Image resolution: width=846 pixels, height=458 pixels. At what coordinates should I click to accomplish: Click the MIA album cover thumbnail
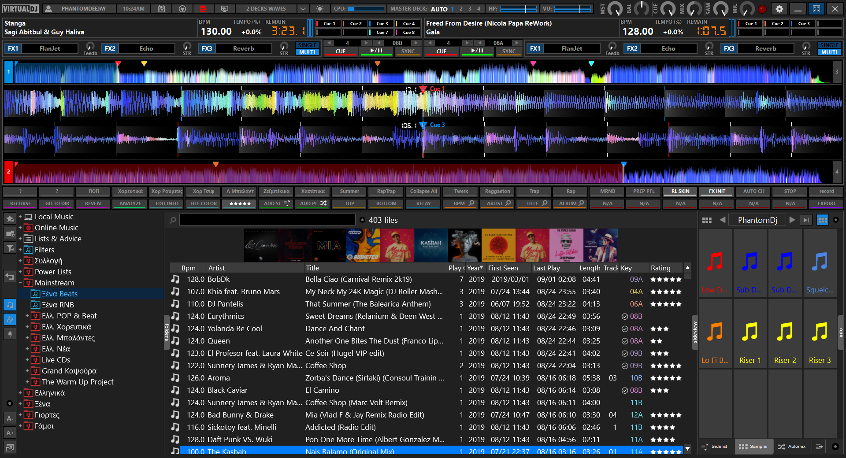coord(329,245)
